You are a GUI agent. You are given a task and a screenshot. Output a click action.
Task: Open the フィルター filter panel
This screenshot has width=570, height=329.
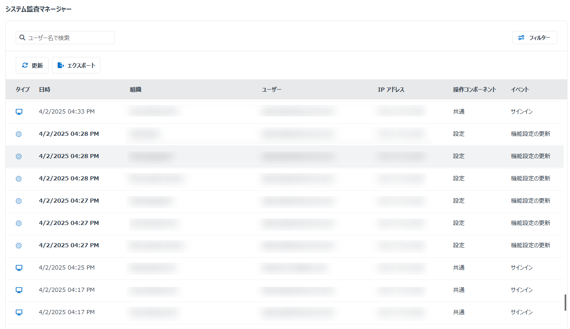tap(534, 38)
